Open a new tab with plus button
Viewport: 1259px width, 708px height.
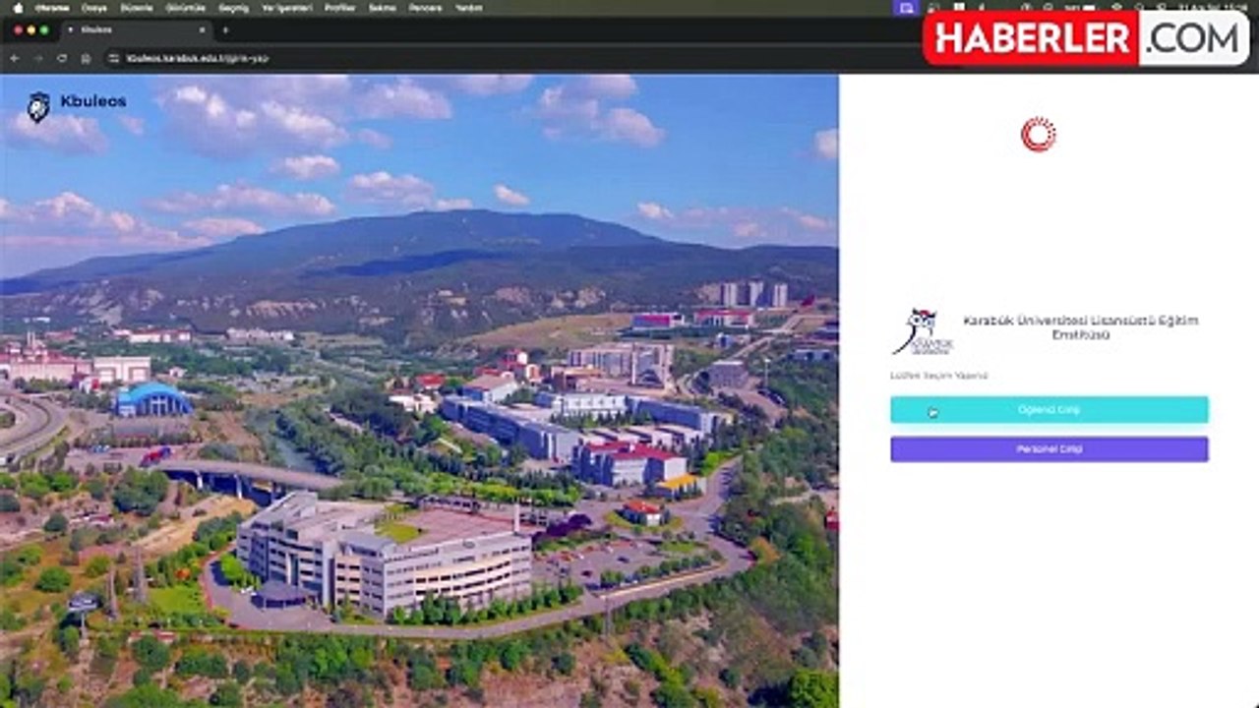tap(225, 30)
